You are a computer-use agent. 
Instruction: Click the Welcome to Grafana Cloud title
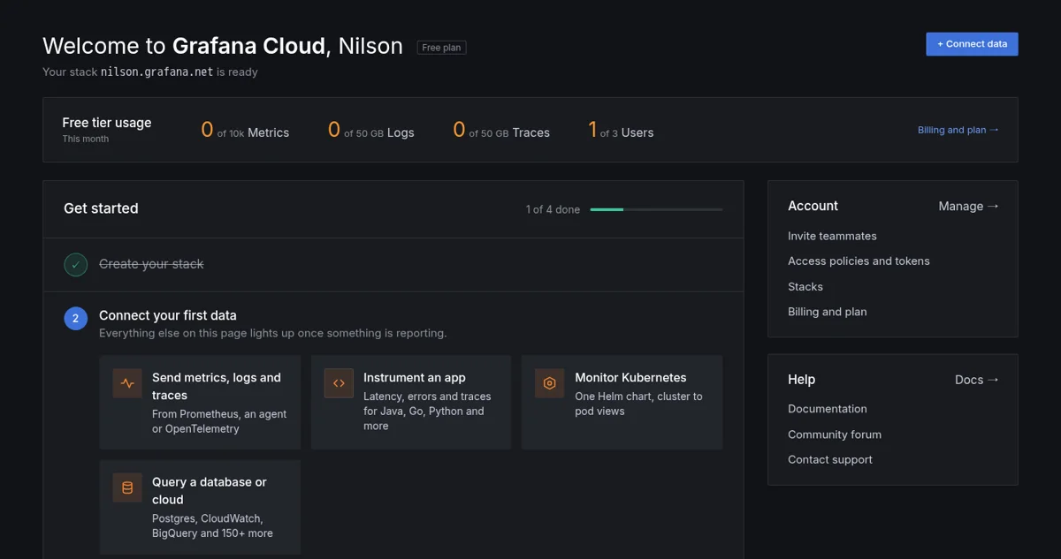pos(223,46)
